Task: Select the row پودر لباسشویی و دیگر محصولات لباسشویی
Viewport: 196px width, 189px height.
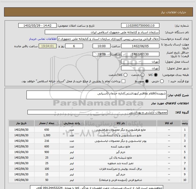Action: coord(99,141)
